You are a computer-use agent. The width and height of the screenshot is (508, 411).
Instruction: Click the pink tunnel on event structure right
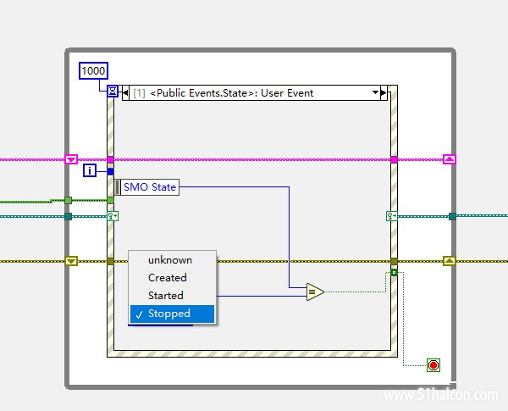[x=394, y=159]
